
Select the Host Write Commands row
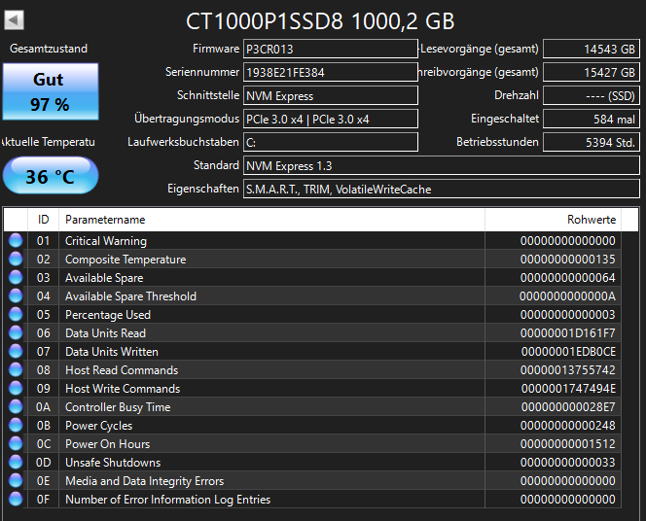pyautogui.click(x=312, y=389)
